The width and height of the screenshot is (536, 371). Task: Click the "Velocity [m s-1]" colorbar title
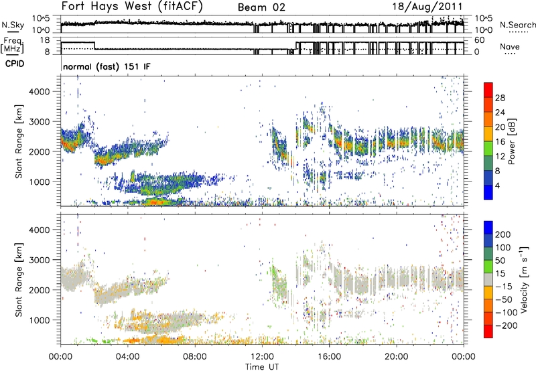point(524,279)
